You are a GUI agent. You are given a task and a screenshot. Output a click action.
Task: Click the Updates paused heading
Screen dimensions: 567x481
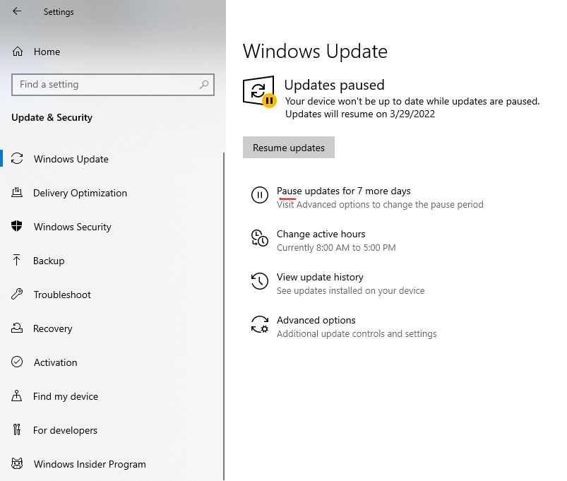334,85
